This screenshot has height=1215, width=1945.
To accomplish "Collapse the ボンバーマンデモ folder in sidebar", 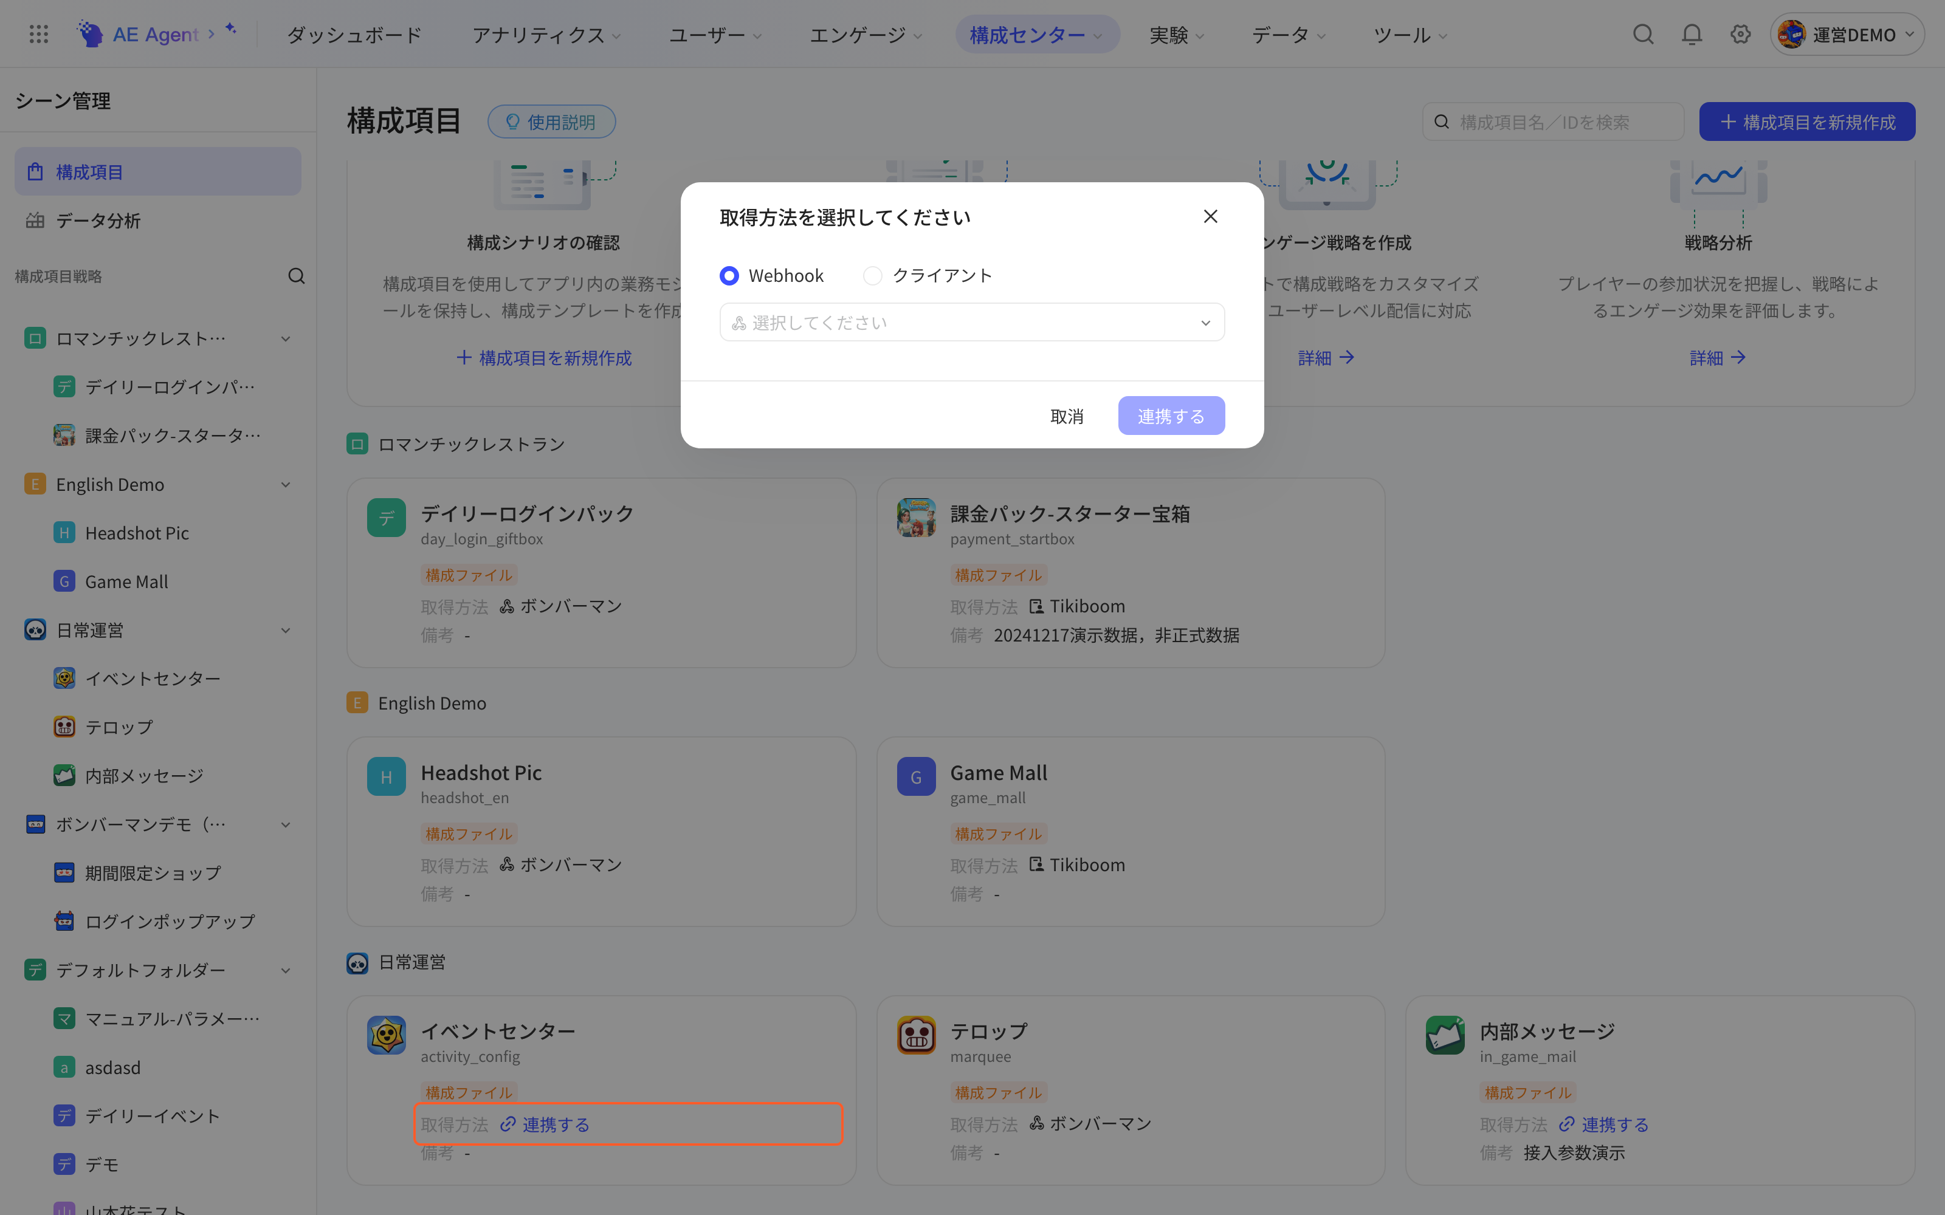I will click(285, 824).
